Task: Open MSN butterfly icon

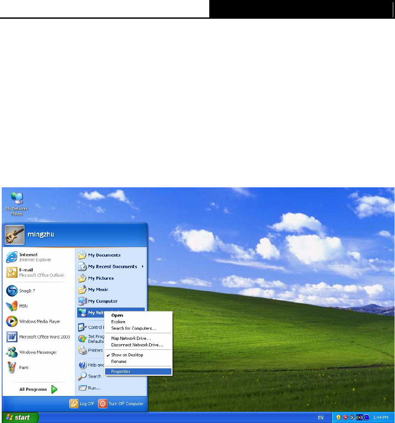Action: pyautogui.click(x=12, y=306)
